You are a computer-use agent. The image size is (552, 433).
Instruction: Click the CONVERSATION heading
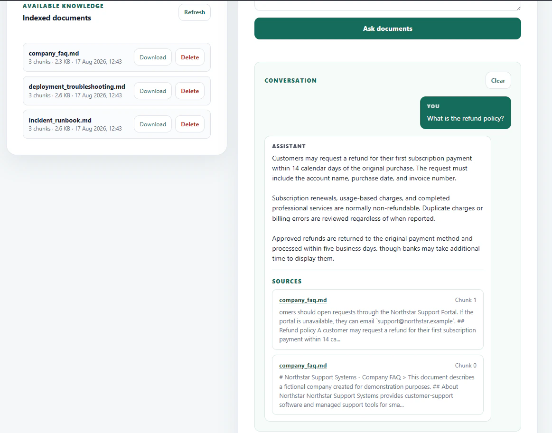coord(290,81)
